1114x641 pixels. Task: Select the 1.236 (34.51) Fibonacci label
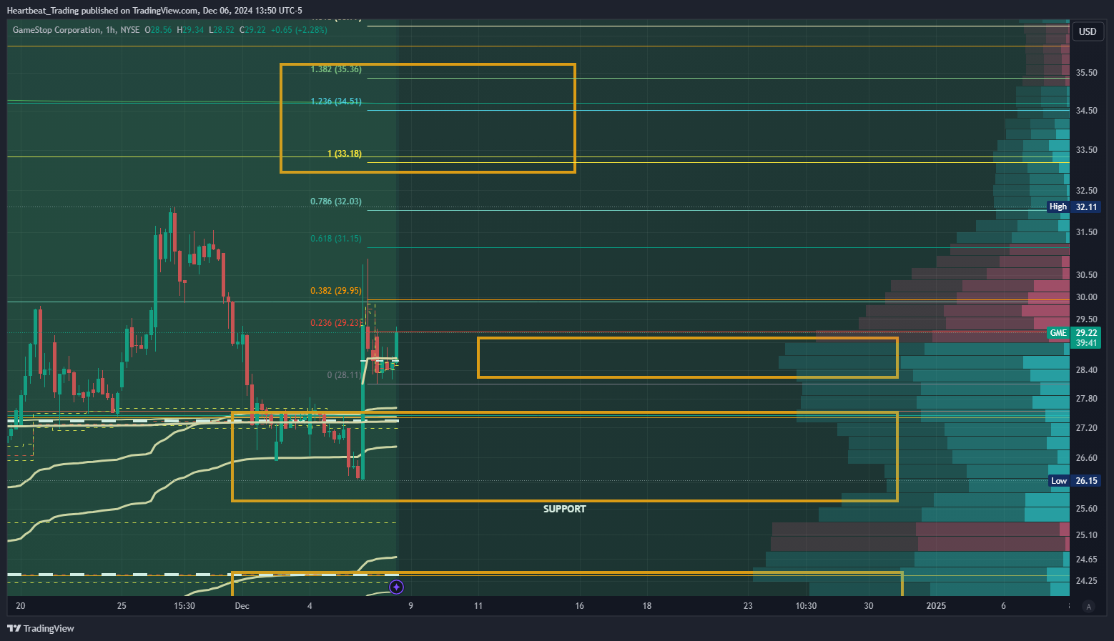click(x=336, y=101)
